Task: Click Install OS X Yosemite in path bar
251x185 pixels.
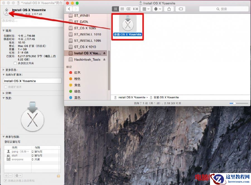Action: click(130, 98)
